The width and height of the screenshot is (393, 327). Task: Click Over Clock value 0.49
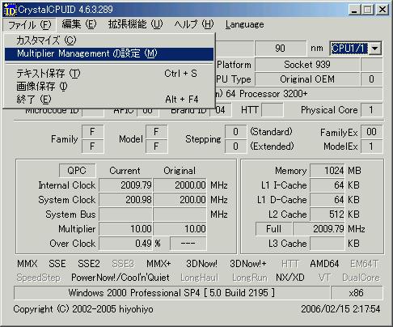click(125, 244)
